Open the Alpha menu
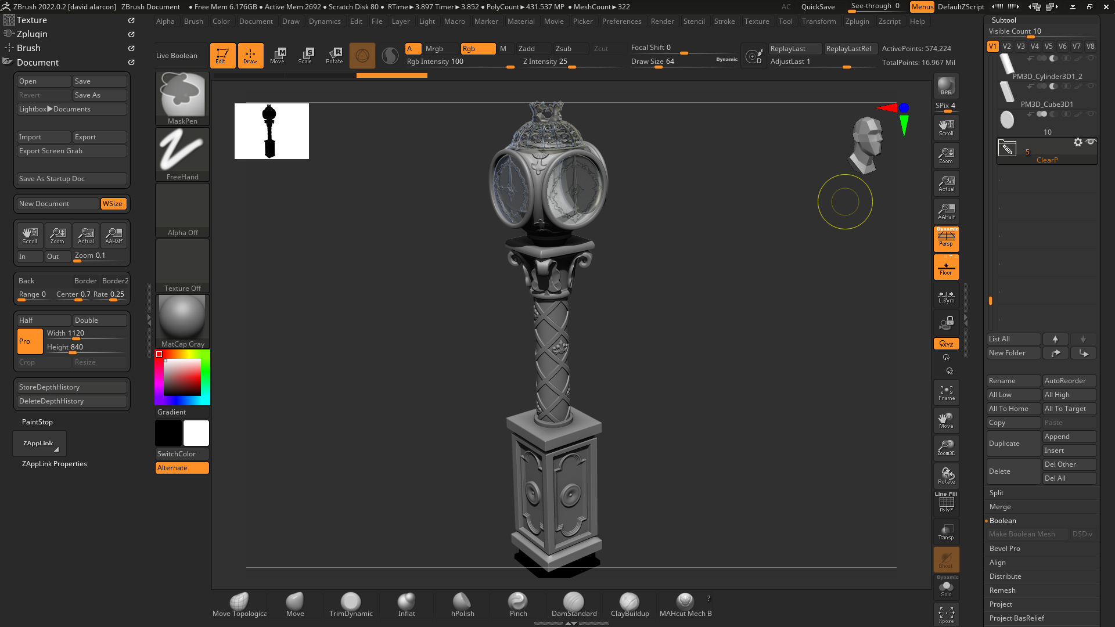This screenshot has height=627, width=1115. 166,21
